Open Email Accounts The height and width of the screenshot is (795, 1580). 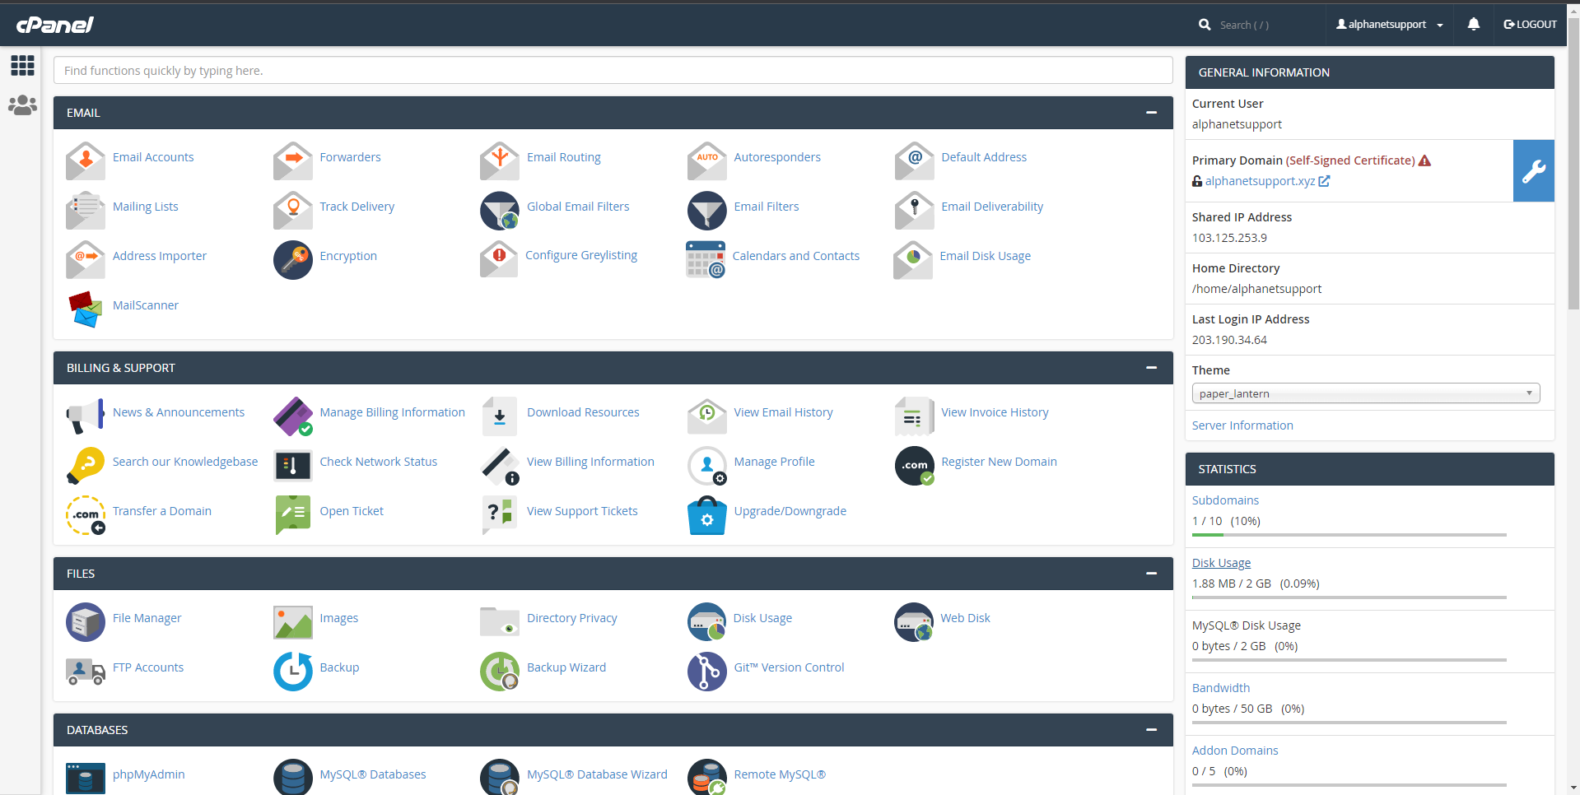point(153,157)
